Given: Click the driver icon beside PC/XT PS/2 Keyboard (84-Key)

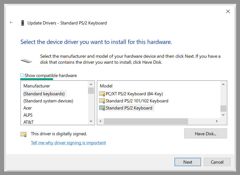Looking at the screenshot, I should coord(102,93).
